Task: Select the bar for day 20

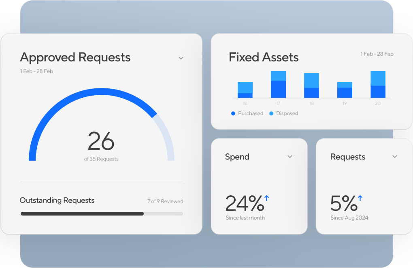Action: click(x=378, y=85)
